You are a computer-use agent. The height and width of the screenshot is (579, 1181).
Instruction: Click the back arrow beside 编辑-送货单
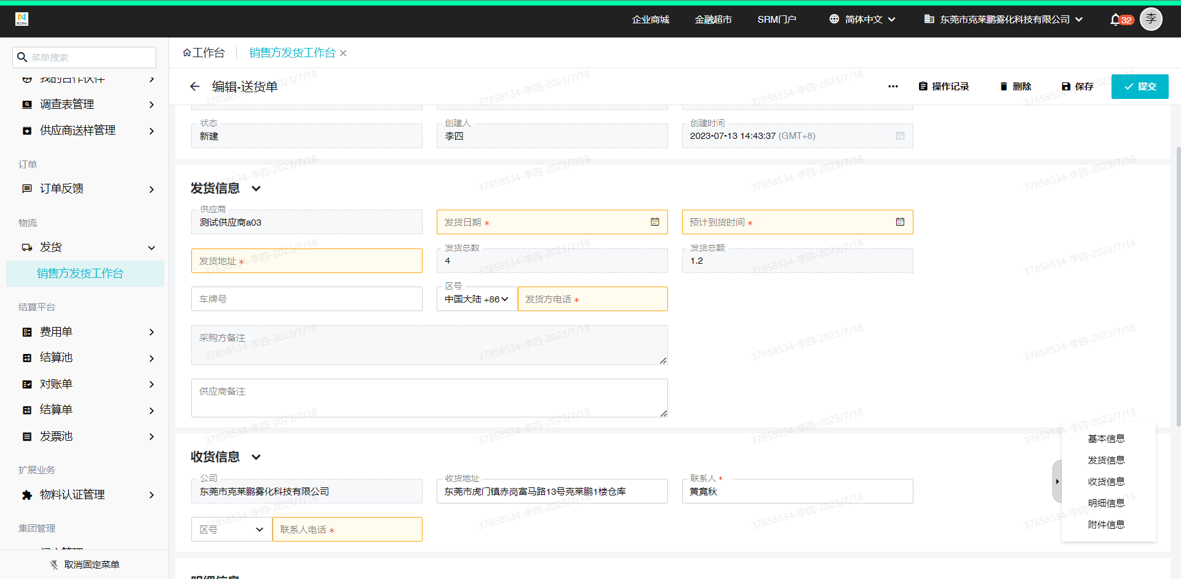195,87
